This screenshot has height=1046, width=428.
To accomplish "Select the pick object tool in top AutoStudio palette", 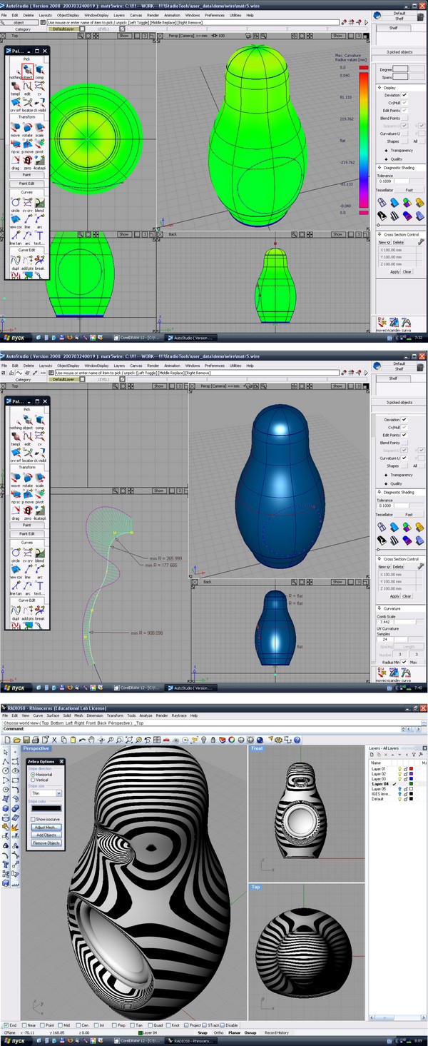I will 27,71.
